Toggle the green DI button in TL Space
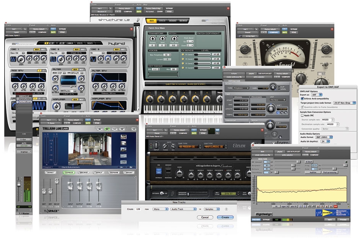Viewport: 361px width, 239px height. click(x=107, y=129)
